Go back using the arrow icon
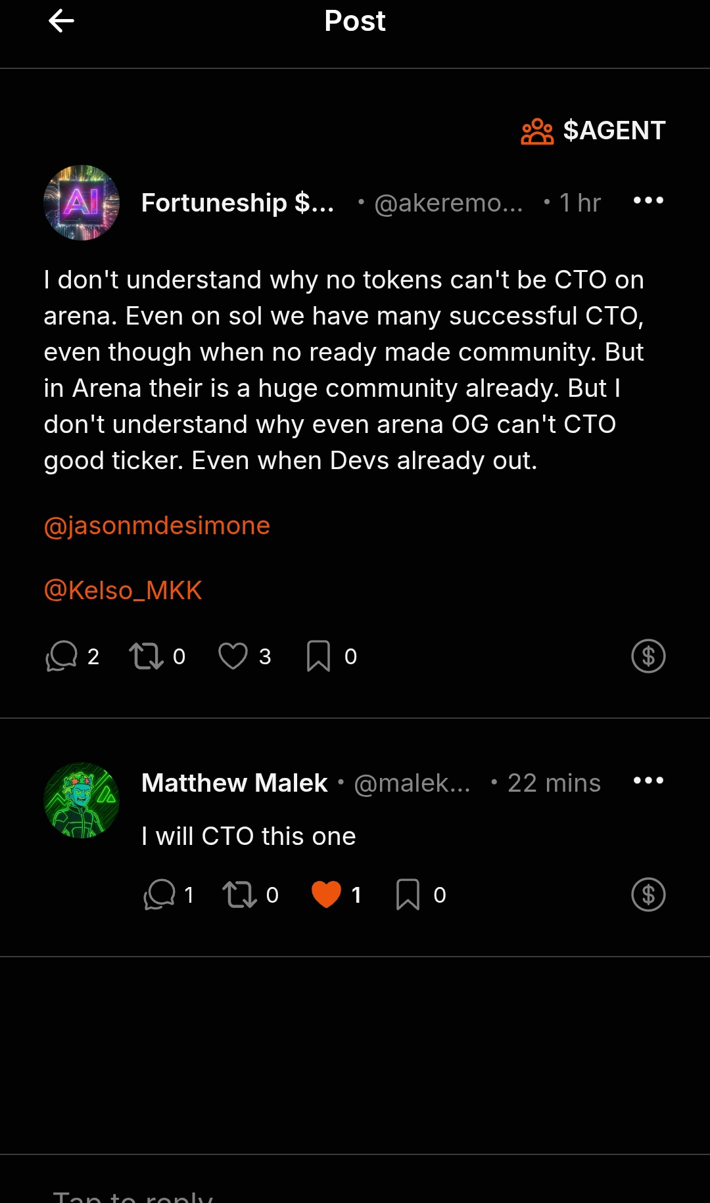 click(61, 21)
